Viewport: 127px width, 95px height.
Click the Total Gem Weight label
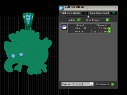tap(70, 13)
